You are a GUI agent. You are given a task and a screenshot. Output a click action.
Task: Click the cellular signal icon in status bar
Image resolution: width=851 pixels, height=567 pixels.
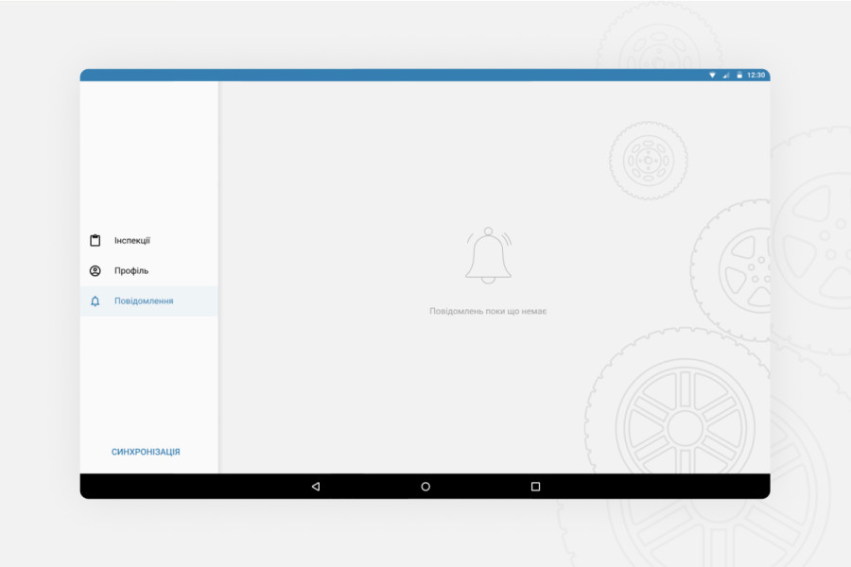pyautogui.click(x=726, y=75)
